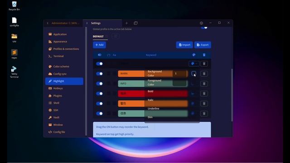Select the regex desktop icon
Viewport: 290px width, 163px height.
click(14, 54)
